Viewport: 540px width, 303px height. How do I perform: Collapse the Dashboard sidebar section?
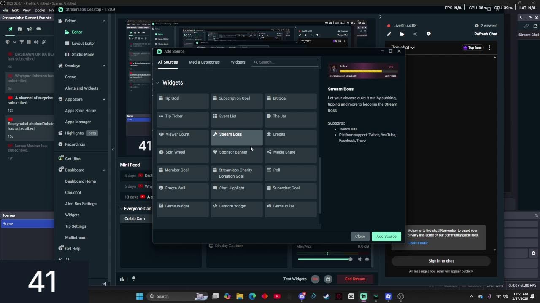point(104,170)
